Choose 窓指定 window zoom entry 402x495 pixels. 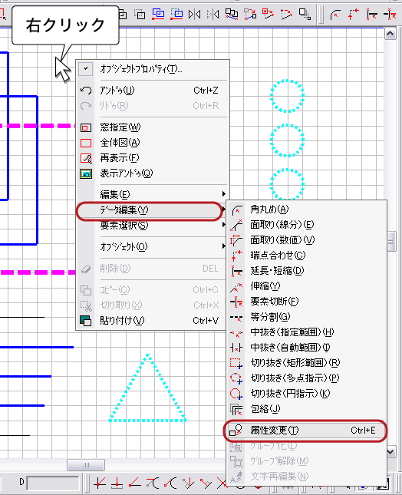(x=153, y=127)
